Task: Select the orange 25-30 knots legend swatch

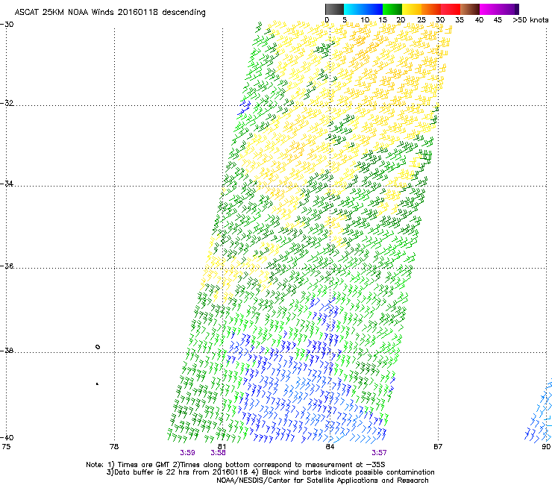Action: pos(431,9)
